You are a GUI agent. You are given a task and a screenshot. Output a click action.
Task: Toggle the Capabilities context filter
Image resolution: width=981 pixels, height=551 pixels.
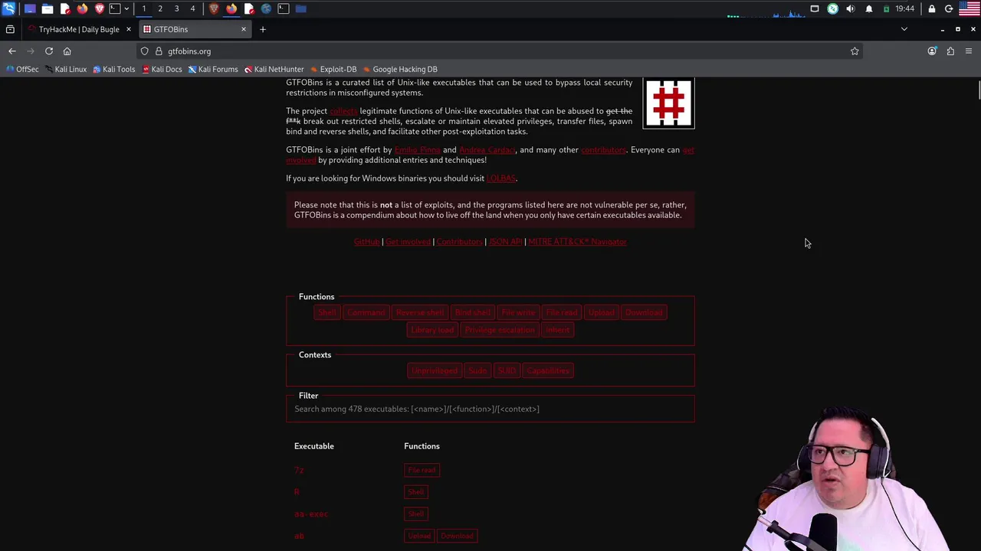pyautogui.click(x=548, y=371)
